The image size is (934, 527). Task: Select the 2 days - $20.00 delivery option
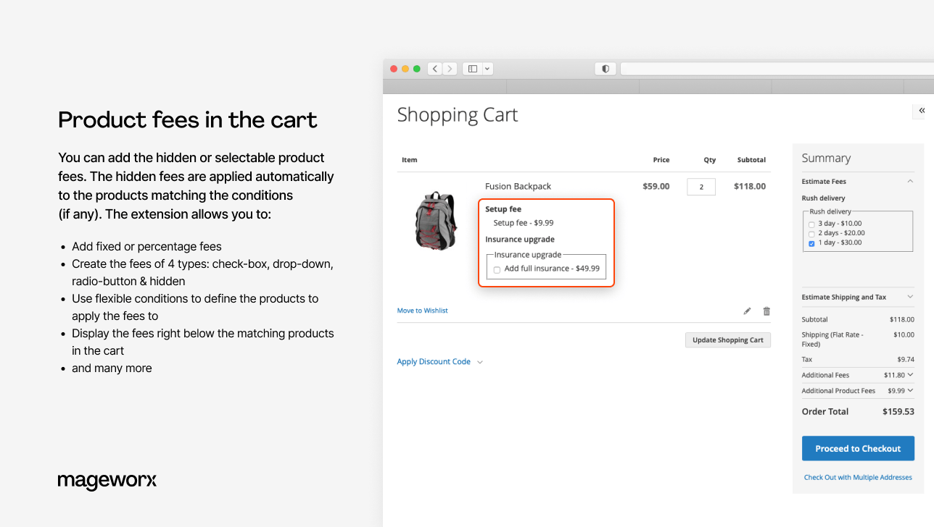coord(811,233)
